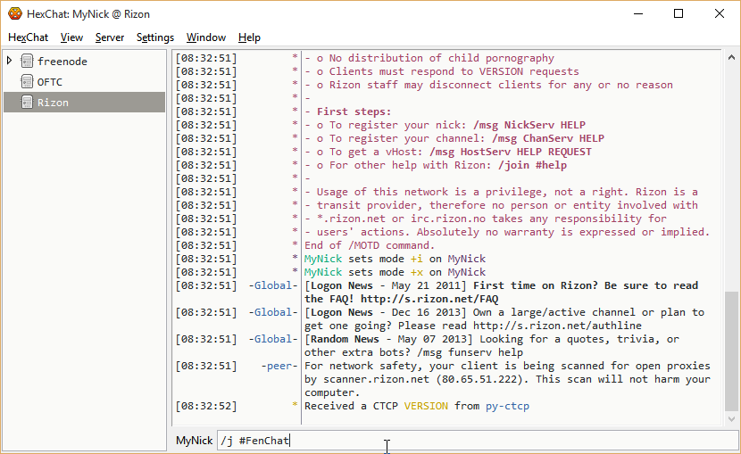This screenshot has height=454, width=741.
Task: Click 'First steps:' heading in MOTD
Action: point(354,111)
